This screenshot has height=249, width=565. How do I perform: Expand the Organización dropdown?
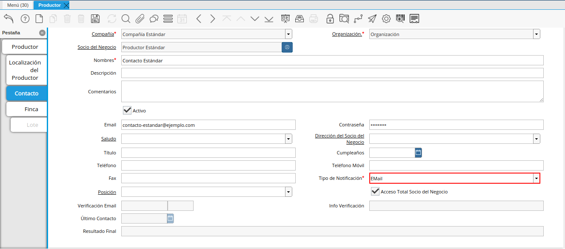[536, 34]
